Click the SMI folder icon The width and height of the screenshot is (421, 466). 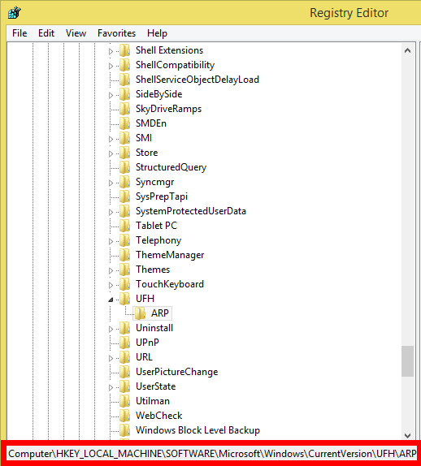click(125, 138)
